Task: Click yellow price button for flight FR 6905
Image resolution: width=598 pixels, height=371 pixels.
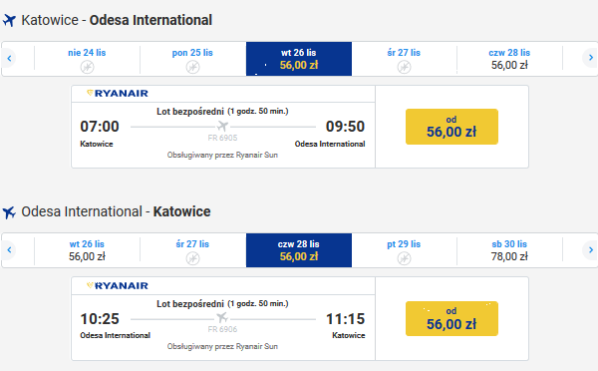Action: 451,127
